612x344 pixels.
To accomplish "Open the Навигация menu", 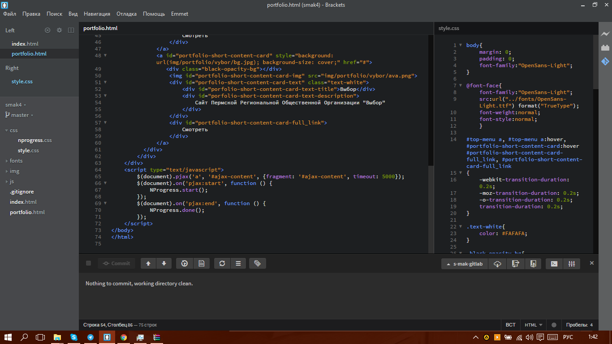I will [x=97, y=14].
